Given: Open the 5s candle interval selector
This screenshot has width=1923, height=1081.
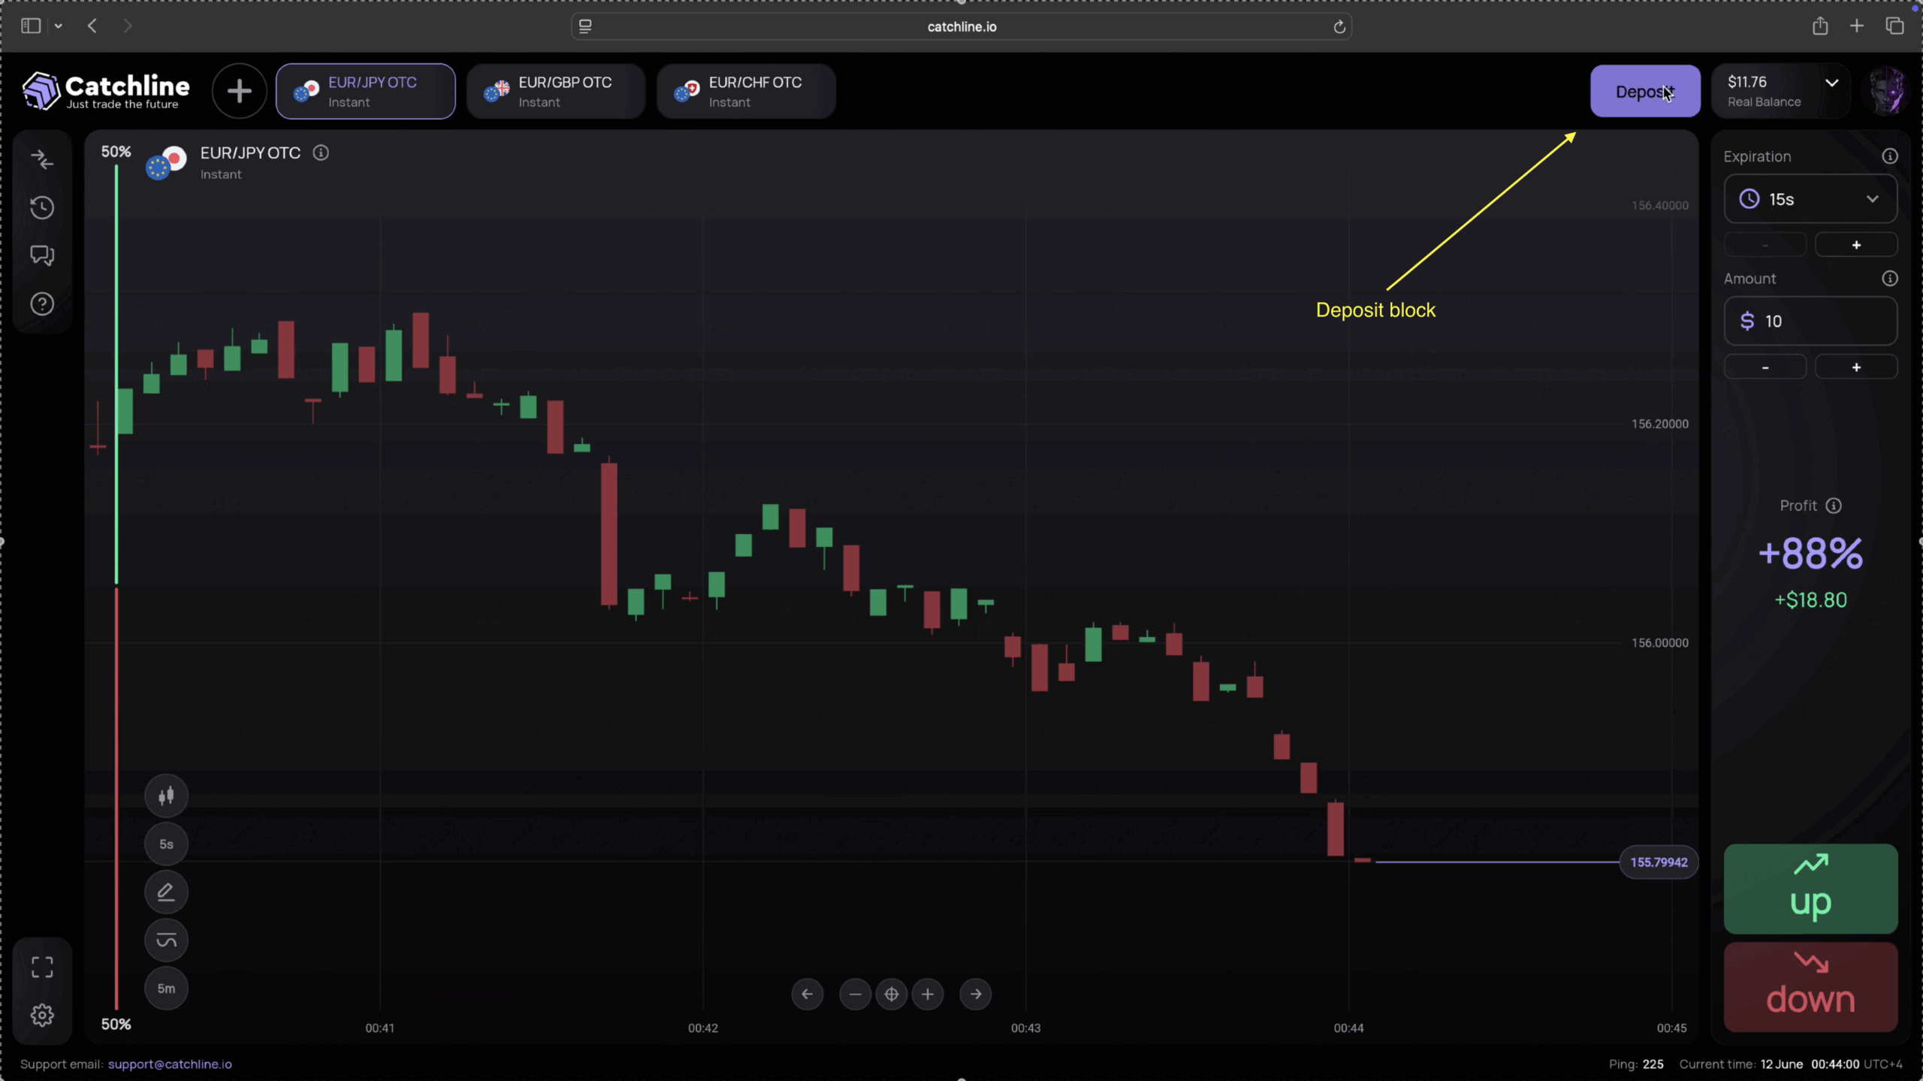Looking at the screenshot, I should click(166, 844).
